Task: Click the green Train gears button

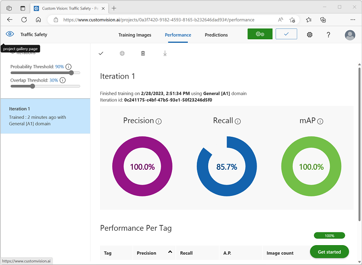Action: coord(260,34)
